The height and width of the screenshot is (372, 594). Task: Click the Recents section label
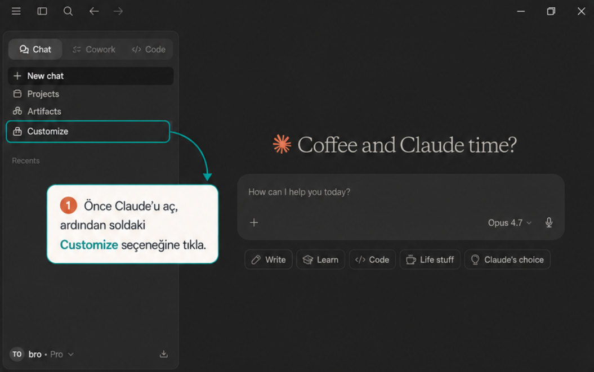[26, 160]
